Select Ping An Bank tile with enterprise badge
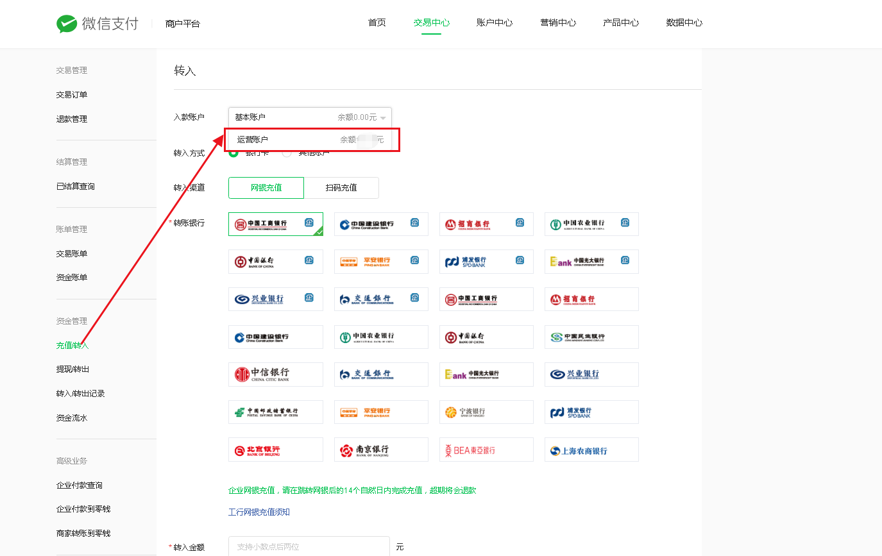 point(381,262)
